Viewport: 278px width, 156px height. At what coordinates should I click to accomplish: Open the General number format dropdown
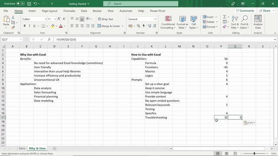(x=155, y=19)
